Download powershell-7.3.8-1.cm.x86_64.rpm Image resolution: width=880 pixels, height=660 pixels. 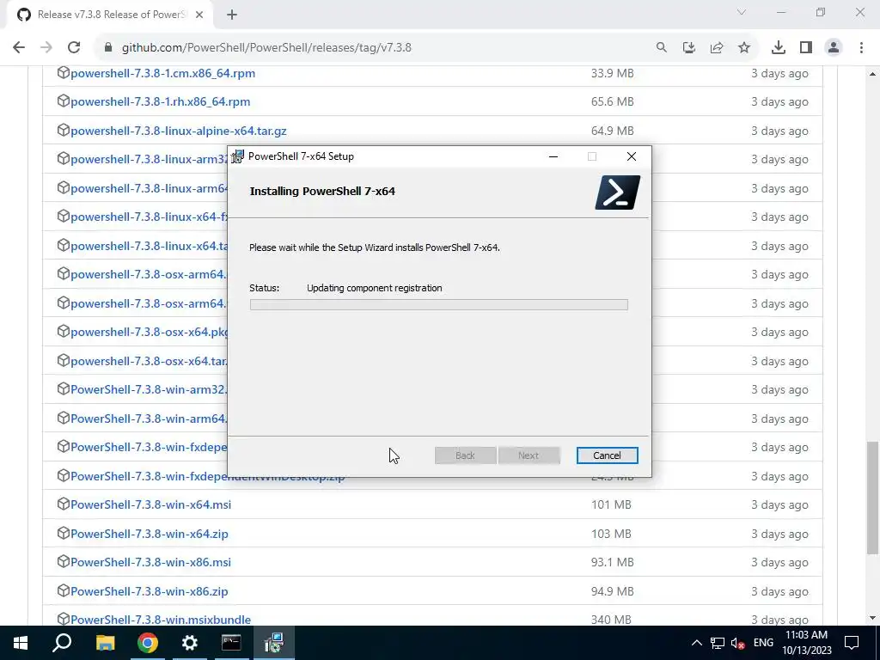pos(162,74)
